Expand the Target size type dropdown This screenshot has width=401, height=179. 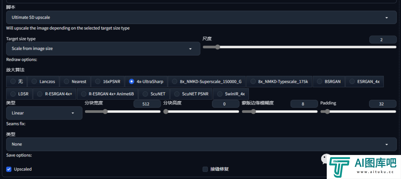coord(103,48)
